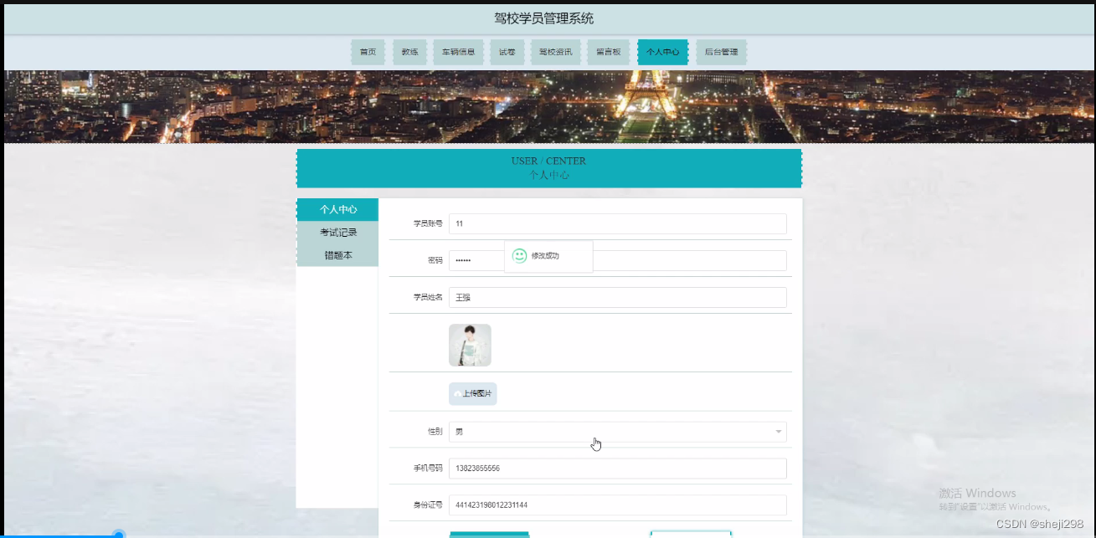
Task: Click the teal submit button at the bottom
Action: (489, 535)
